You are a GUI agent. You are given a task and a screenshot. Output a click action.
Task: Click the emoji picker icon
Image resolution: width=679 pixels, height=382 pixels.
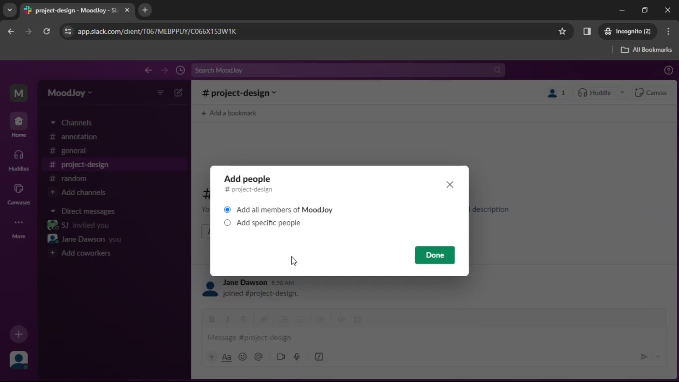pyautogui.click(x=243, y=357)
